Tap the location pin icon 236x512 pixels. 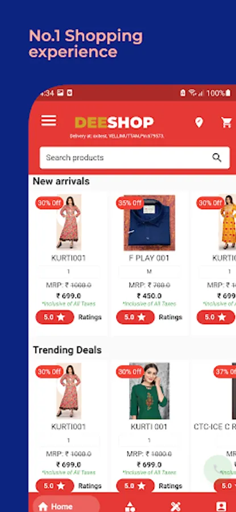[199, 122]
